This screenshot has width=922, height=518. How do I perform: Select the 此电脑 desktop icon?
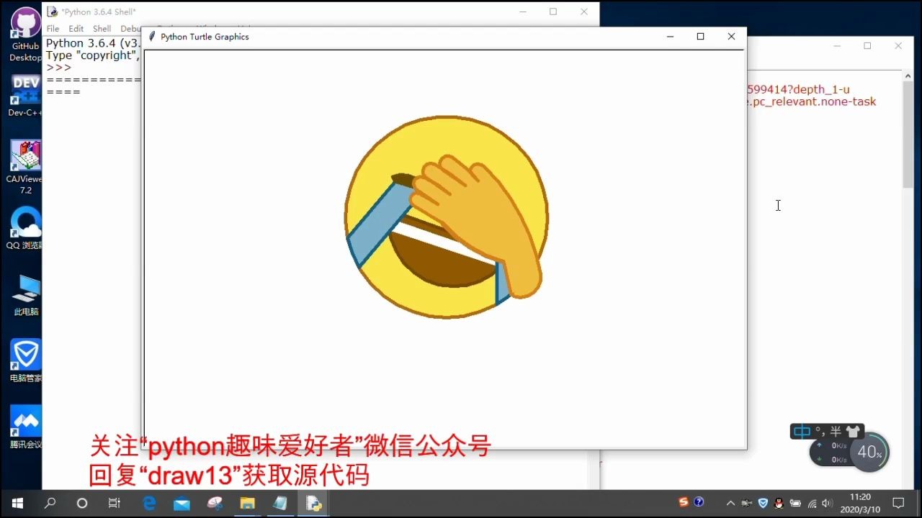coord(26,295)
